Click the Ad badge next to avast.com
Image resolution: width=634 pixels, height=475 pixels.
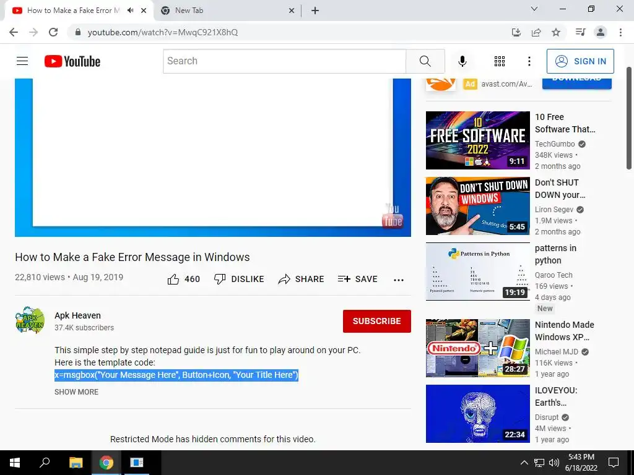[x=470, y=84]
